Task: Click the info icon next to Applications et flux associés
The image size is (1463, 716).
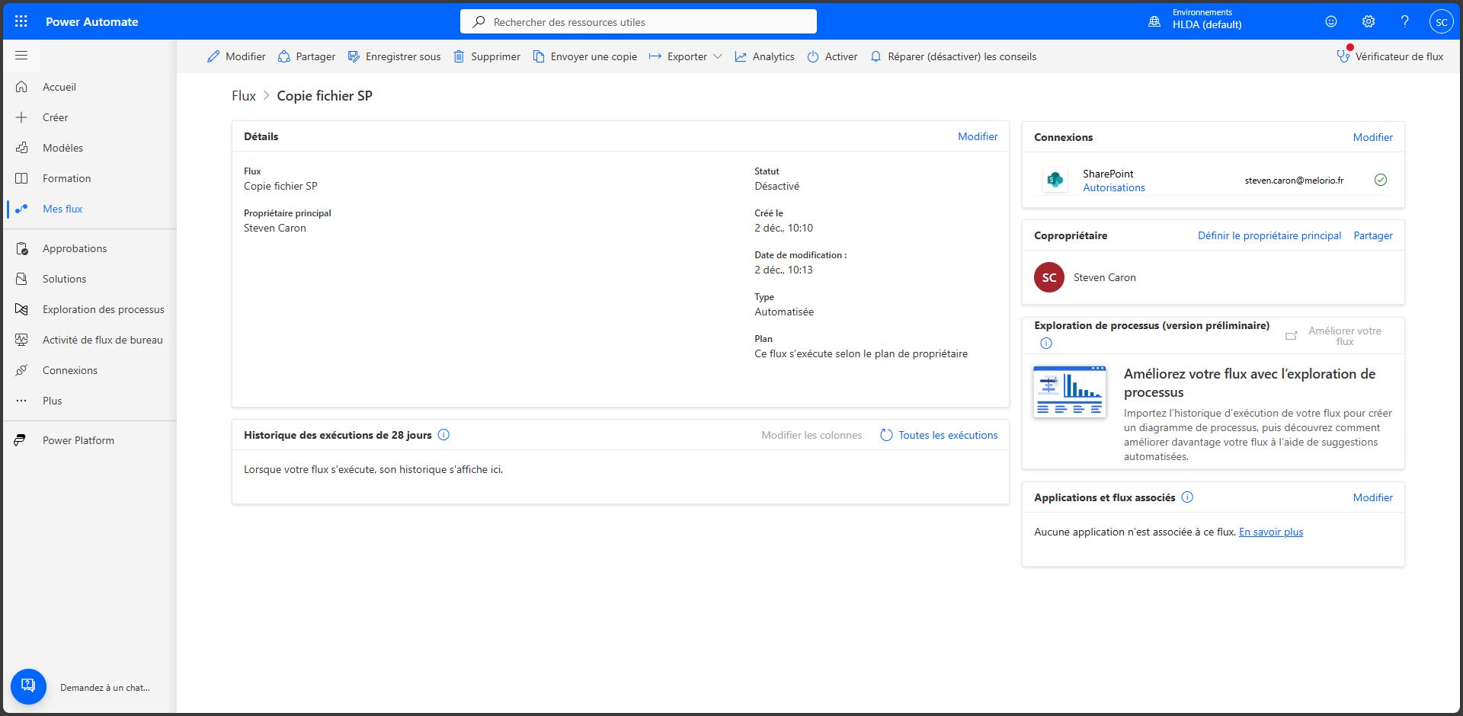Action: point(1187,497)
